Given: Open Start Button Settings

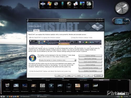Looking at the screenshot, I should [90, 59].
